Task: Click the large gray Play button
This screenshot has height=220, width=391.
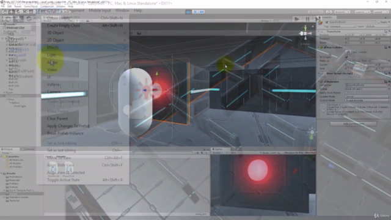Action: pyautogui.click(x=297, y=19)
